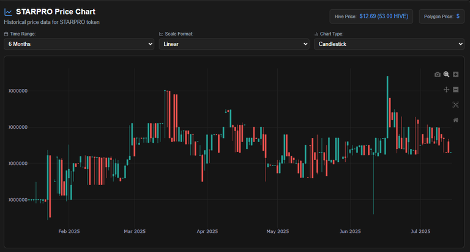Download plot as PNG camera icon
The width and height of the screenshot is (470, 252).
coord(438,74)
